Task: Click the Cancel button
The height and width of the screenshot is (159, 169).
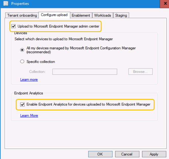Action: click(x=127, y=154)
